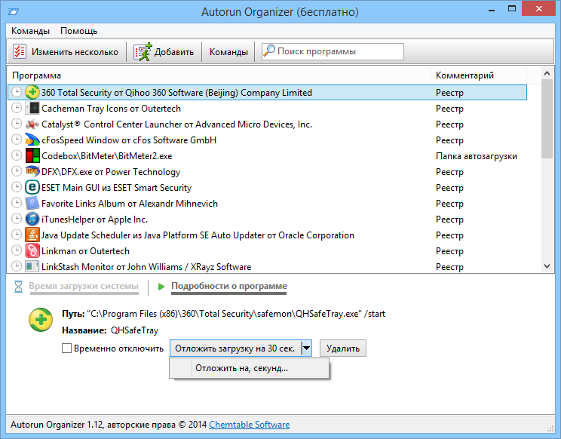The height and width of the screenshot is (439, 561).
Task: Click the list scrollbar down arrow
Action: click(x=547, y=266)
